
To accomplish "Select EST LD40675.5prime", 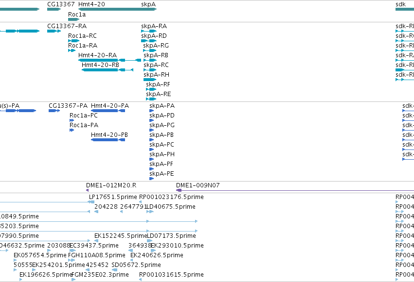I will pos(171,207).
